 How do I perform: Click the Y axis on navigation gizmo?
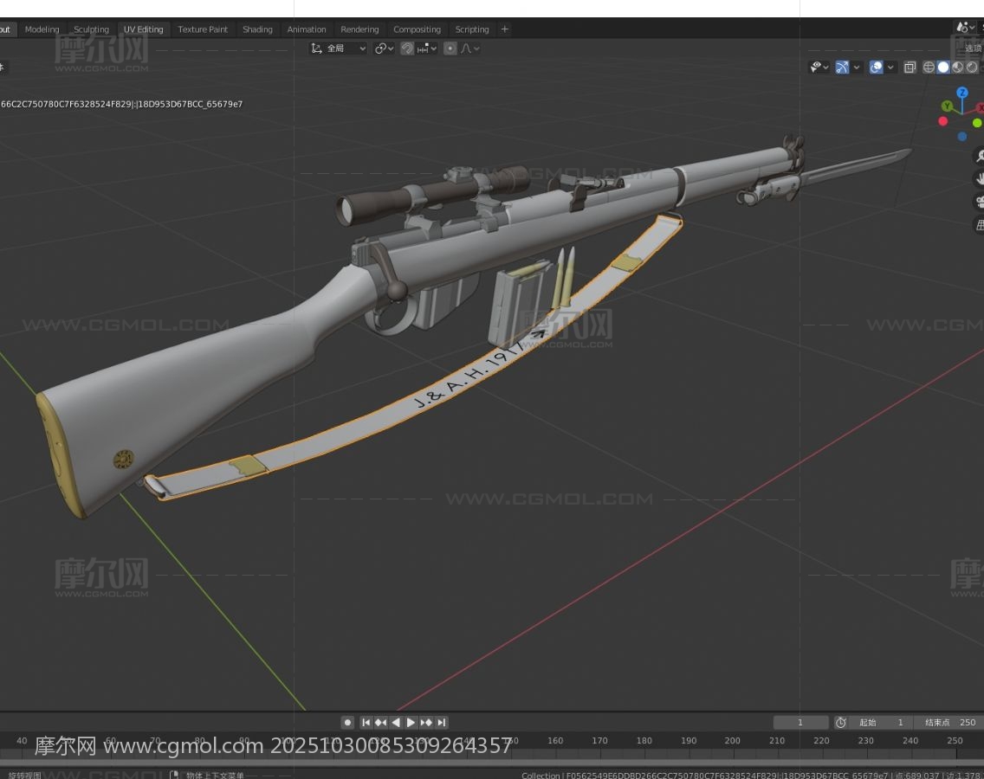pyautogui.click(x=947, y=106)
